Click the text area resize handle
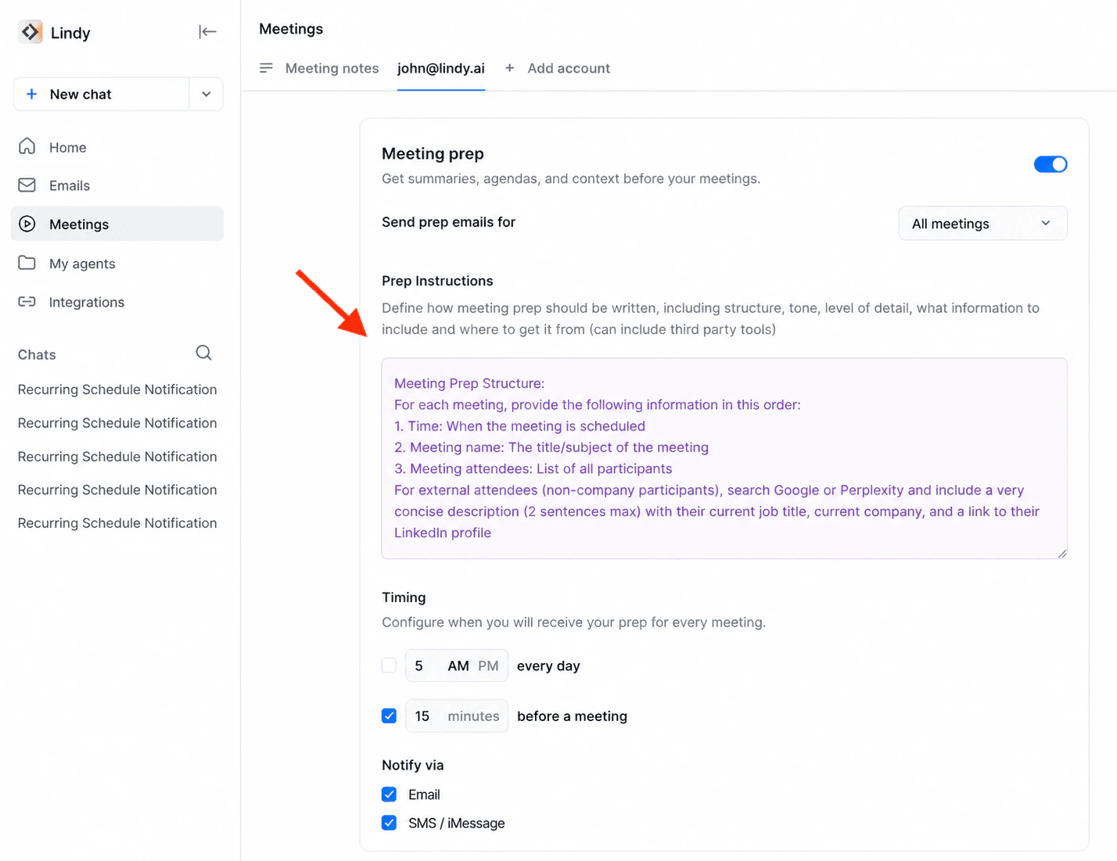The width and height of the screenshot is (1117, 861). tap(1061, 553)
